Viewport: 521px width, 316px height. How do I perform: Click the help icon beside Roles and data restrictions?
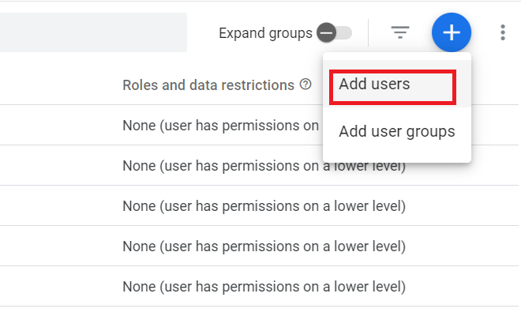tap(305, 85)
